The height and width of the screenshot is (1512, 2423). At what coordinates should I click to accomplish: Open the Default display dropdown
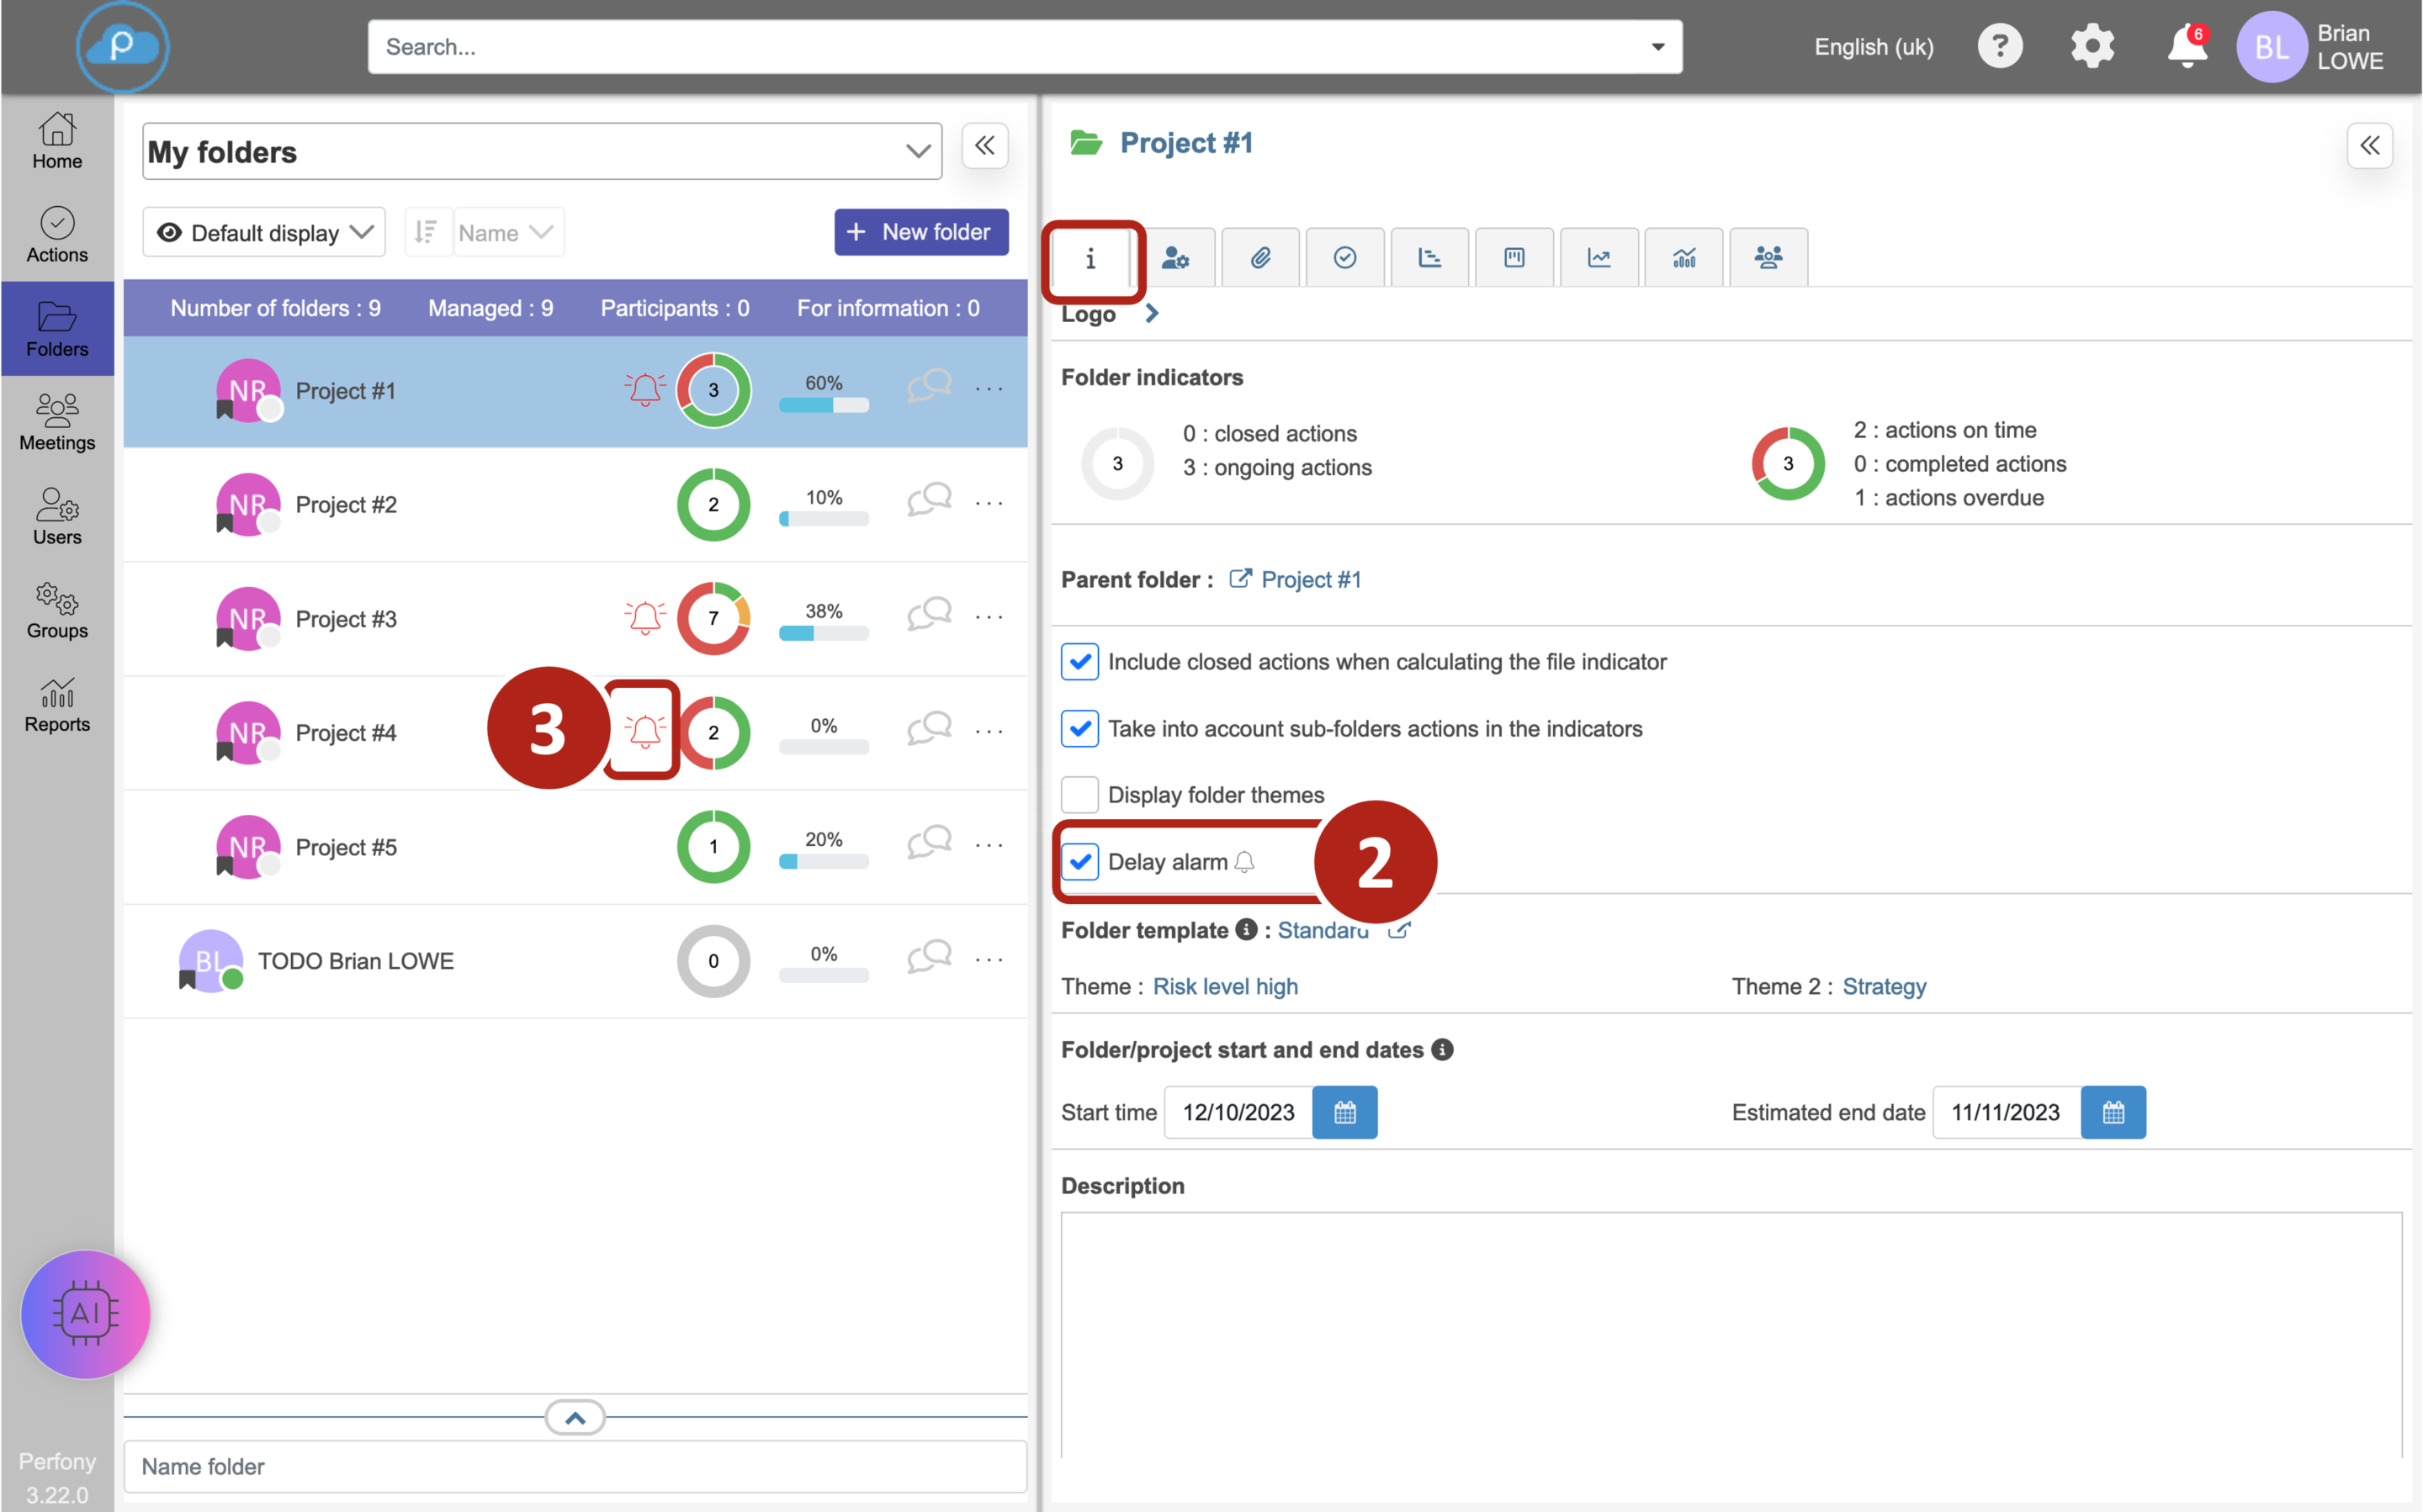(x=264, y=232)
